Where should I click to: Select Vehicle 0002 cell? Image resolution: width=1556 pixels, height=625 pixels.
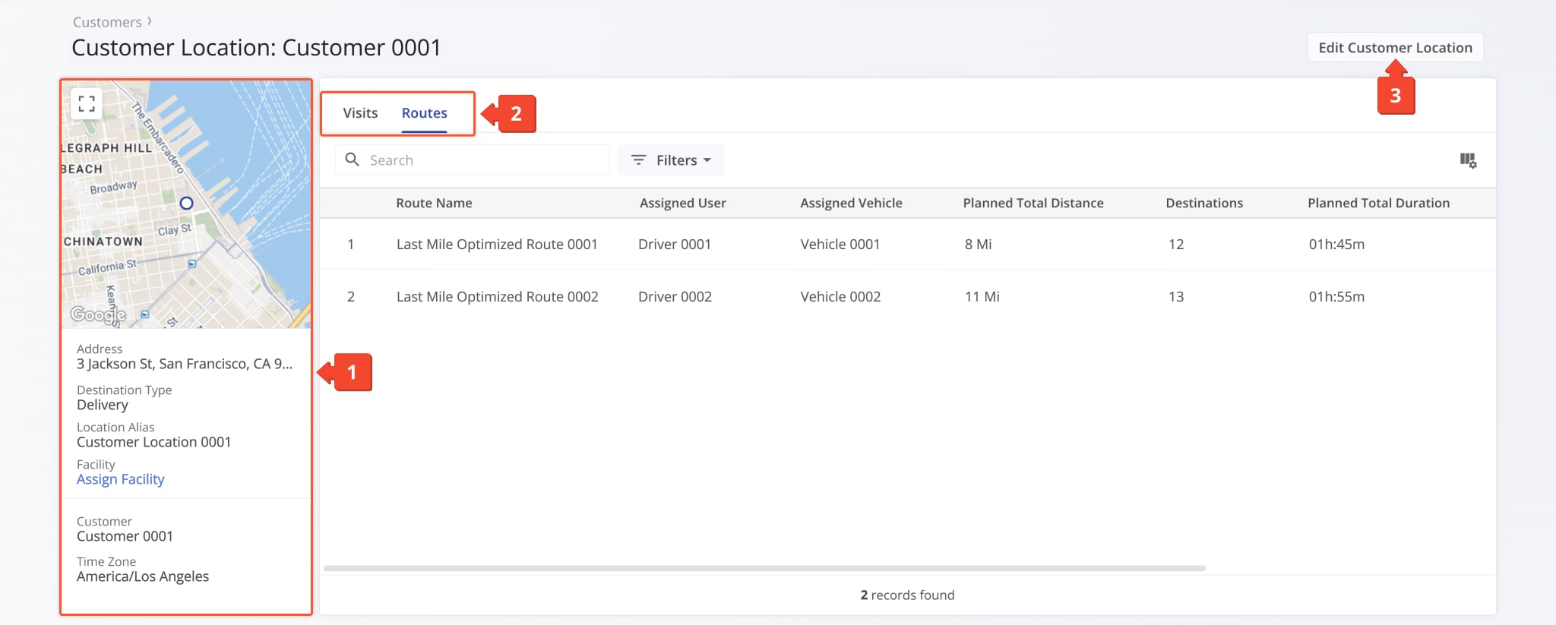tap(840, 297)
